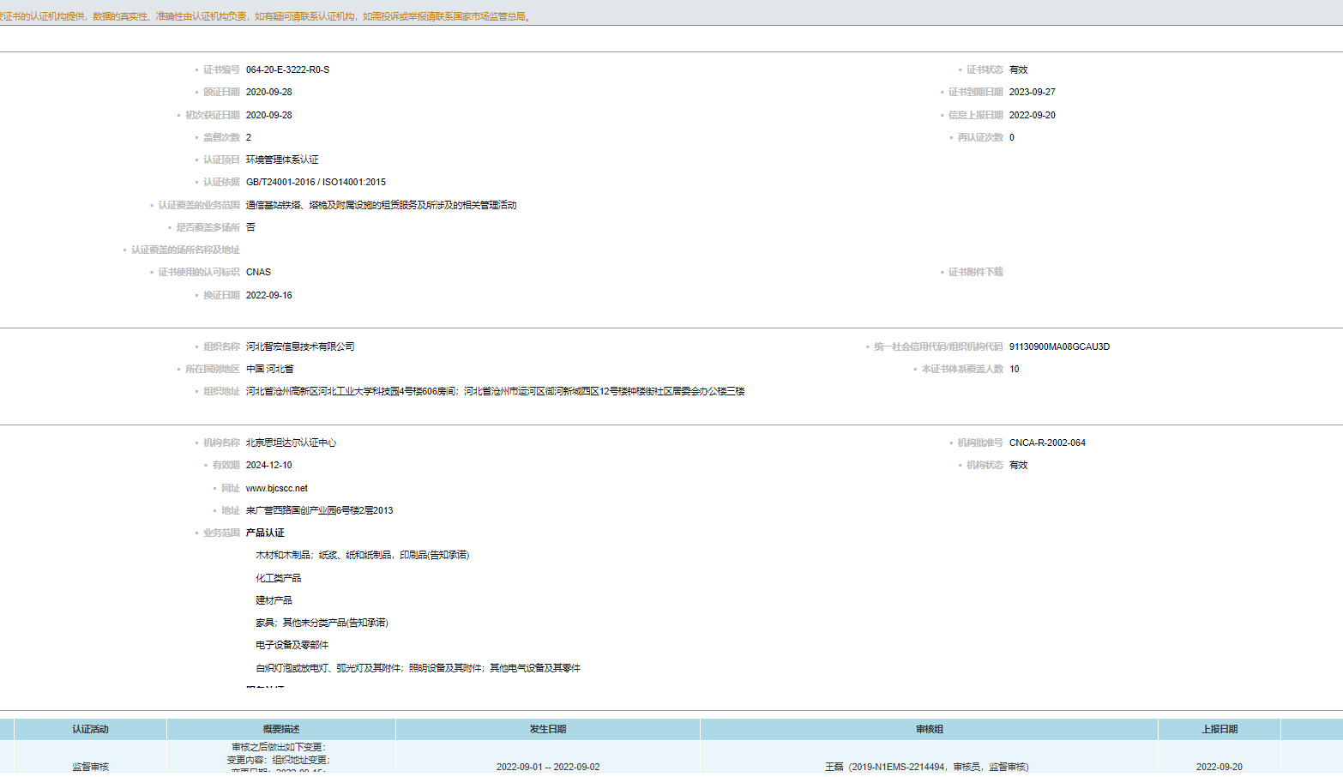Click occurrence dates 2022-09-01 -- 2022-09-02
Image resolution: width=1343 pixels, height=777 pixels.
point(548,767)
